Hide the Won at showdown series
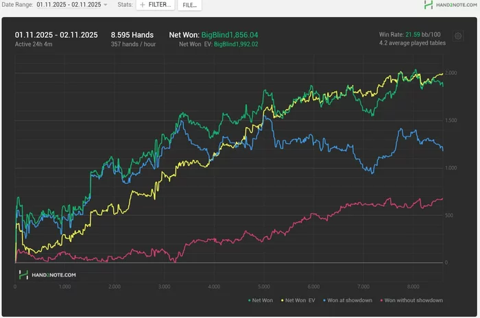The width and height of the screenshot is (480, 318). pos(350,300)
